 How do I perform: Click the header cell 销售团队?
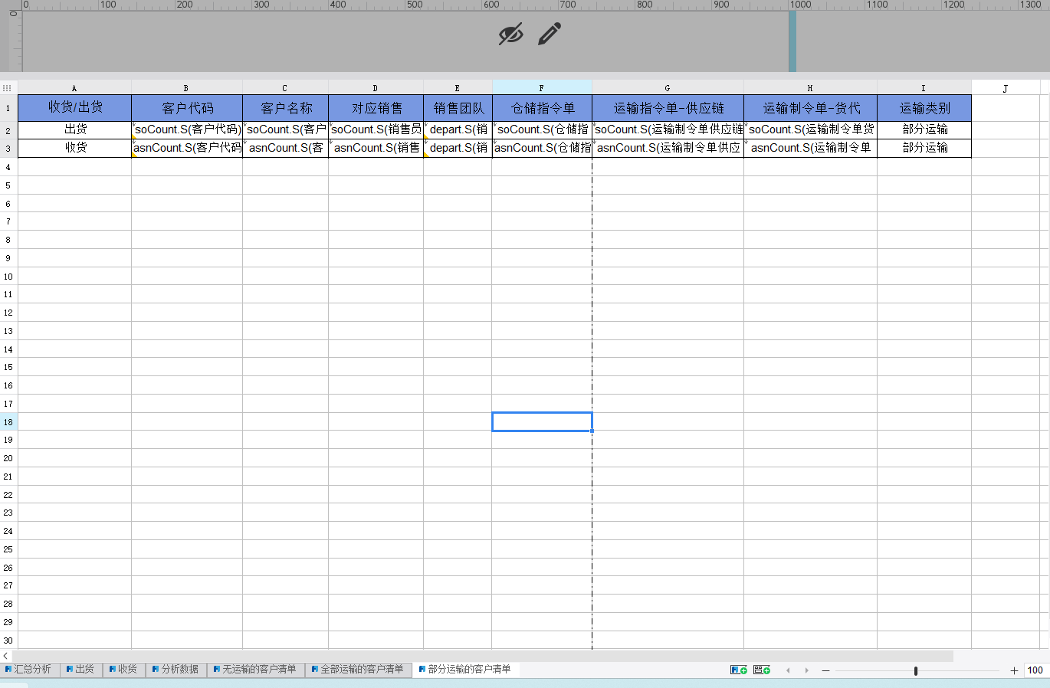point(458,108)
